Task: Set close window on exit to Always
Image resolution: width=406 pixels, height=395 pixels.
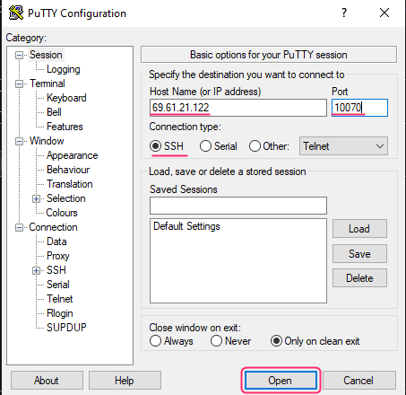Action: [155, 341]
